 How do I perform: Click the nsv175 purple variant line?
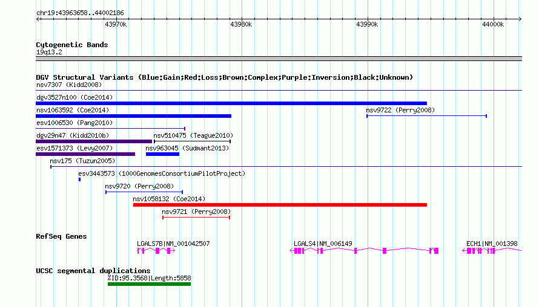(286, 167)
